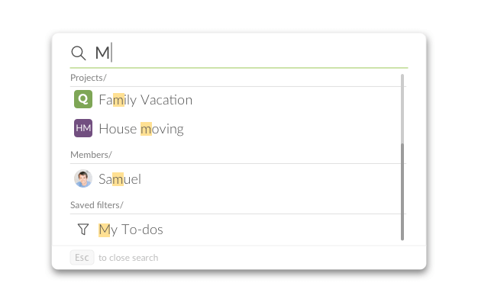This screenshot has width=478, height=302.
Task: Click the Members/ section header
Action: pyautogui.click(x=91, y=155)
